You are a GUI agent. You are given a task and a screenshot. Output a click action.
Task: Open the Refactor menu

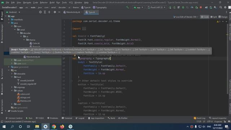click(44, 3)
